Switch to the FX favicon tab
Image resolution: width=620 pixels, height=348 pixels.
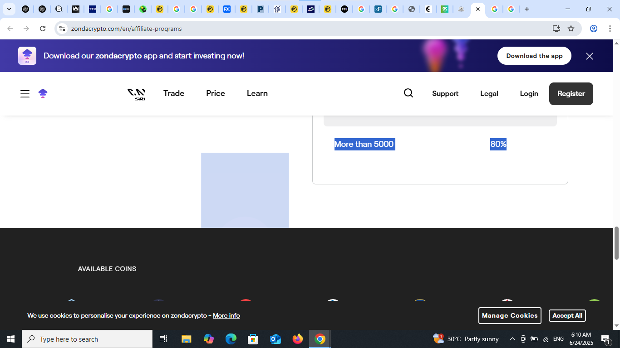pyautogui.click(x=226, y=9)
